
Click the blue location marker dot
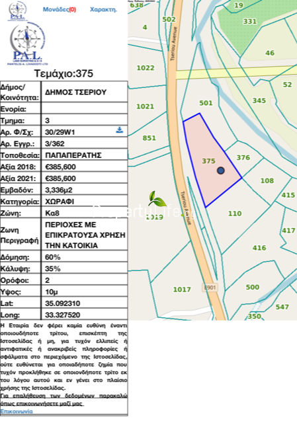[220, 171]
